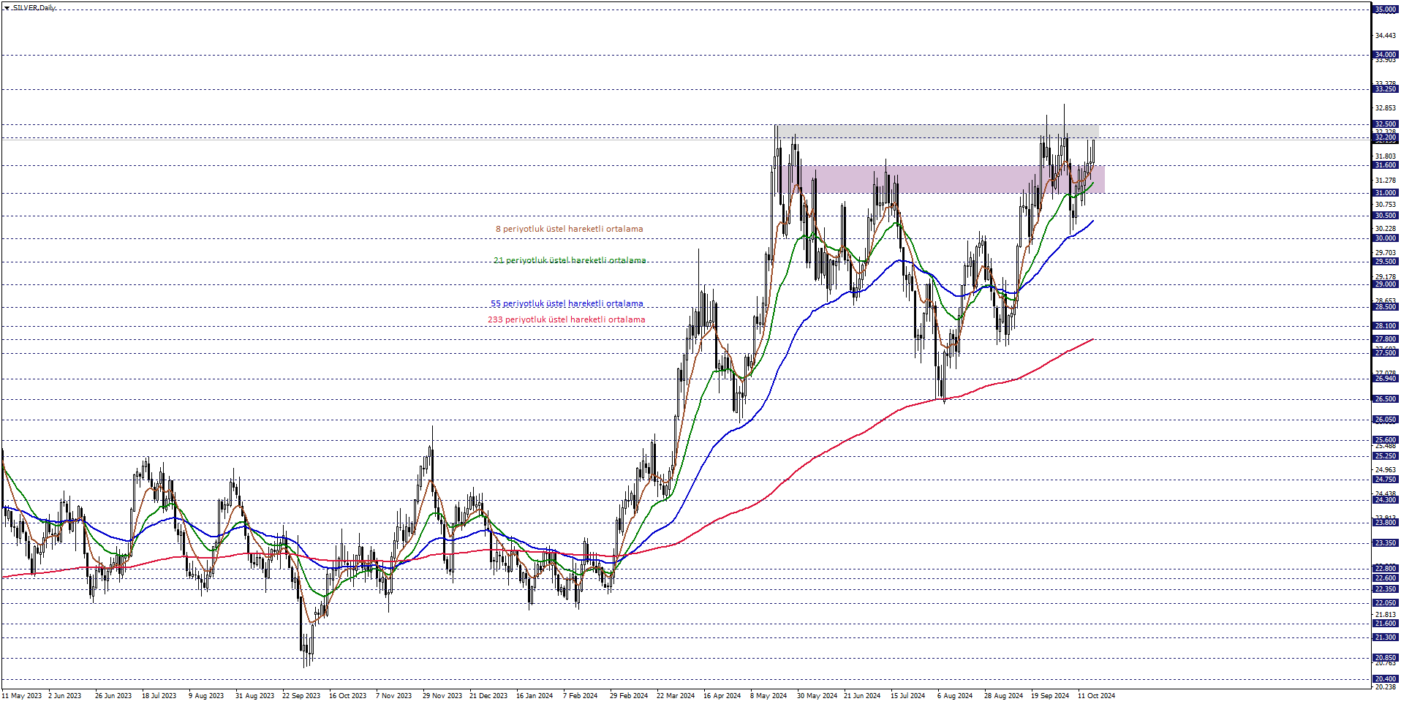Viewport: 1401px width, 704px height.
Task: Click the chart menu triangle beside SILVER,Daily
Action: pos(7,8)
